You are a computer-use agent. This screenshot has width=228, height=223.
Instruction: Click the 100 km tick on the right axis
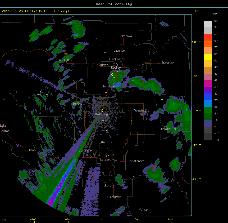coord(194,42)
